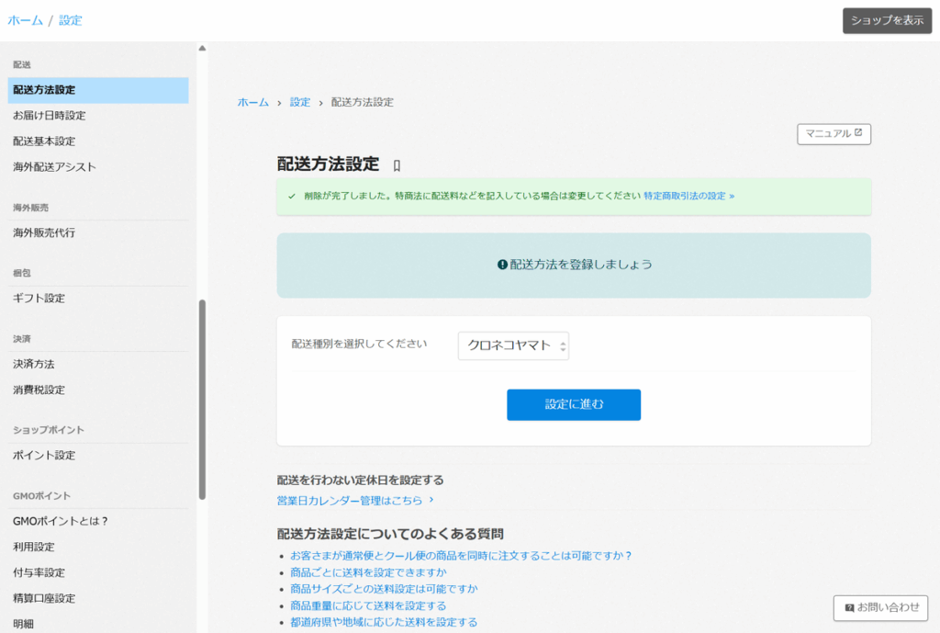Open GMOポイントとは？ in the sidebar
Screen dimensions: 940x633
[60, 522]
